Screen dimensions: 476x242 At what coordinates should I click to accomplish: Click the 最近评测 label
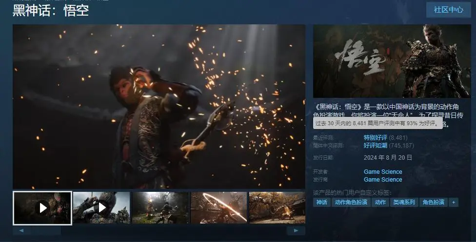[323, 138]
